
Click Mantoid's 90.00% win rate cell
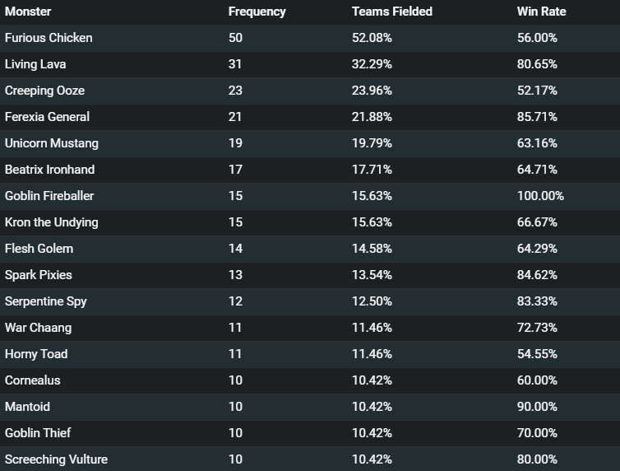537,407
